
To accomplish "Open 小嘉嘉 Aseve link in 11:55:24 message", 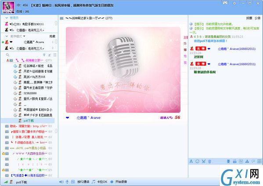I will pyautogui.click(x=237, y=49).
